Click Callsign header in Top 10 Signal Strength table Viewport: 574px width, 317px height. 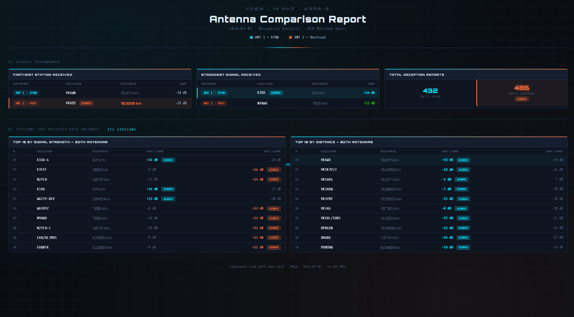tap(44, 152)
